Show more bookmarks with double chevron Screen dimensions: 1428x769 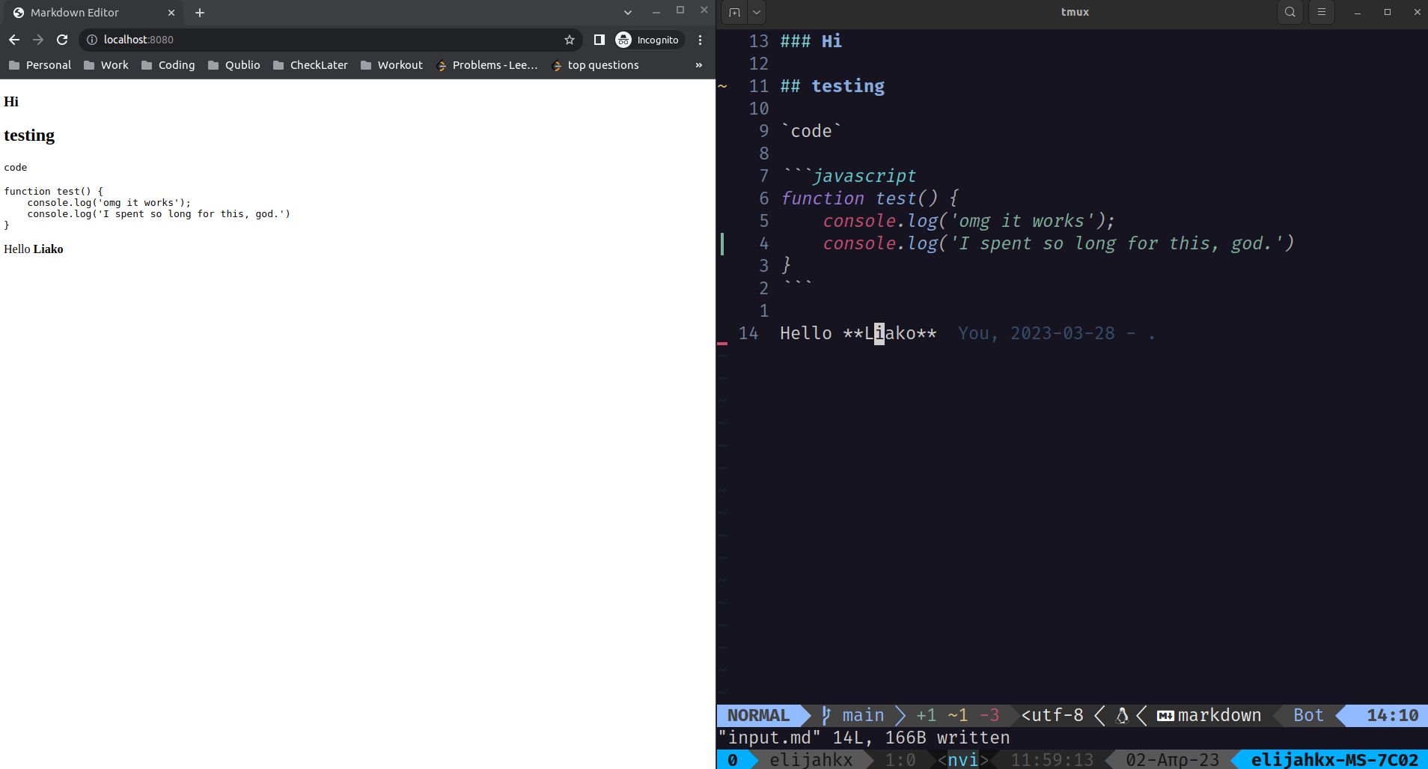click(698, 65)
